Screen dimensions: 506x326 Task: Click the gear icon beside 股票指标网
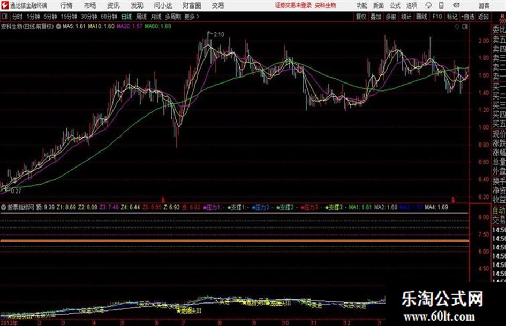[x=4, y=208]
